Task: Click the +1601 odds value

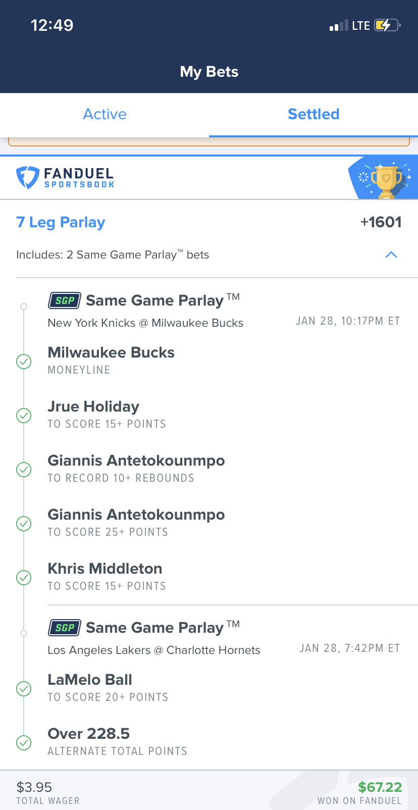Action: [381, 222]
